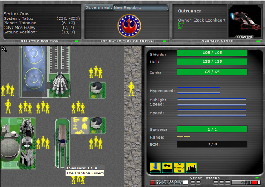Click the blue down-arrow landing icon
The height and width of the screenshot is (187, 265).
point(155,167)
